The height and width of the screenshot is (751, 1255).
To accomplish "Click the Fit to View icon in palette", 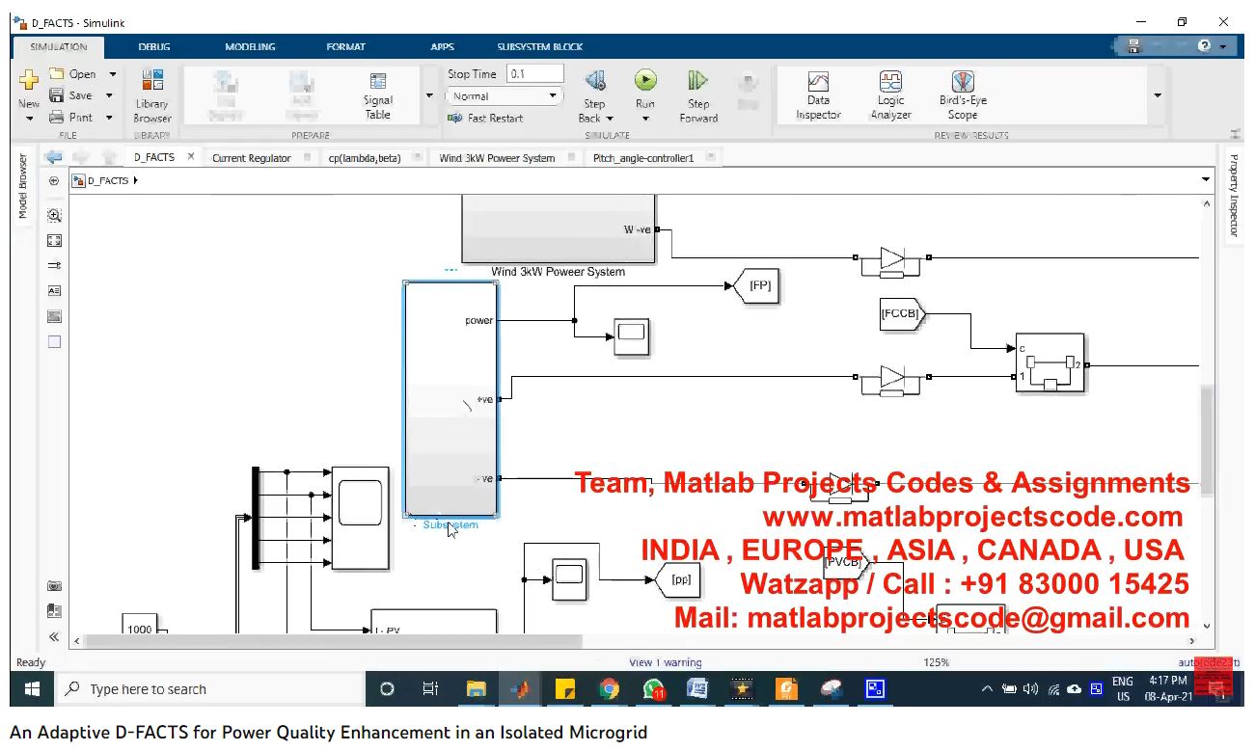I will (x=54, y=241).
